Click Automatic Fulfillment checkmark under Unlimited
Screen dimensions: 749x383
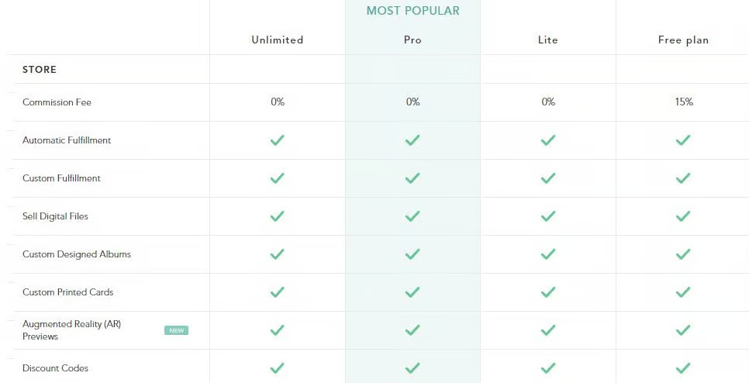277,140
